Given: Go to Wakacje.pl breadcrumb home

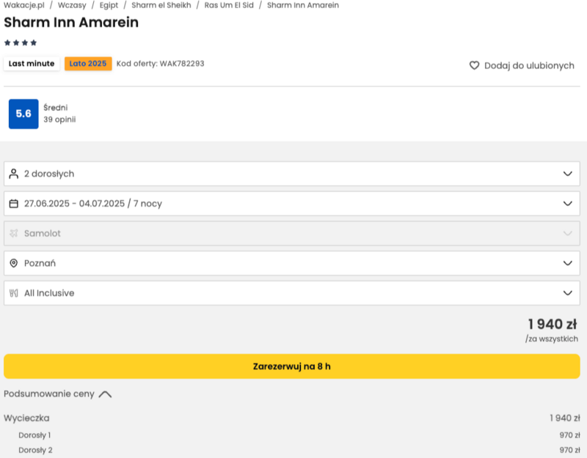Looking at the screenshot, I should click(x=24, y=5).
